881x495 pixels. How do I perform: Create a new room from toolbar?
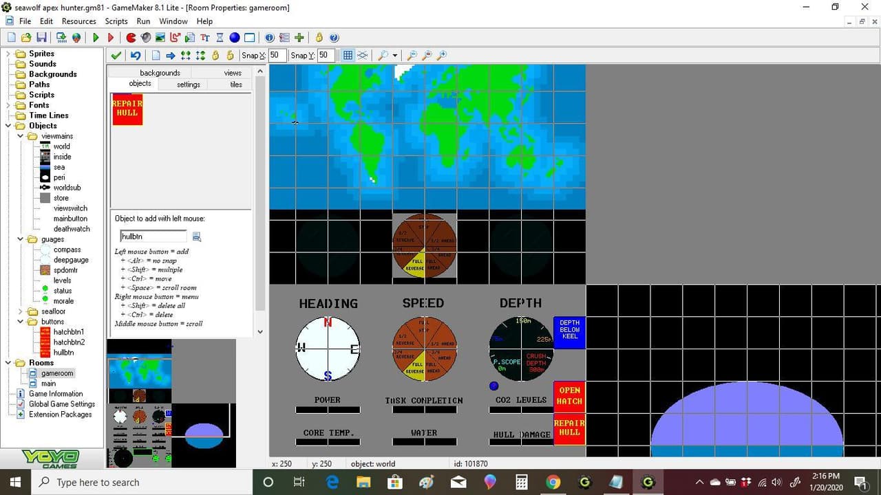[x=250, y=38]
